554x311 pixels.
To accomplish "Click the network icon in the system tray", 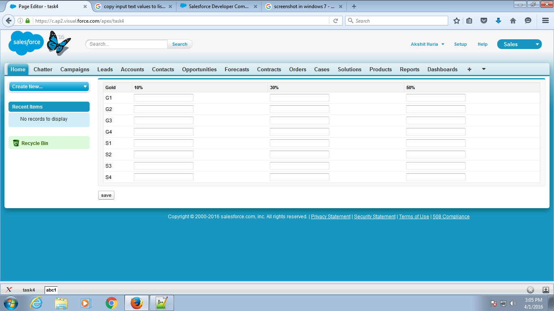I will (x=503, y=303).
